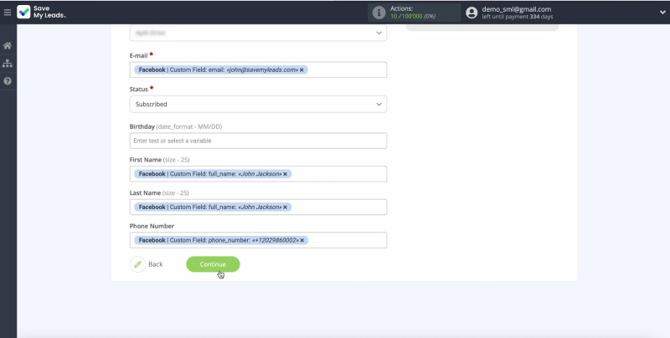This screenshot has width=670, height=338.
Task: Click the Back button label
Action: pyautogui.click(x=156, y=264)
